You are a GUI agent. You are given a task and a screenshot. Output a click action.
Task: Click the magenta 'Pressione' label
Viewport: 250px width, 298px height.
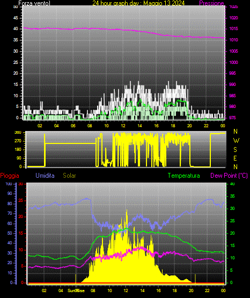click(211, 3)
